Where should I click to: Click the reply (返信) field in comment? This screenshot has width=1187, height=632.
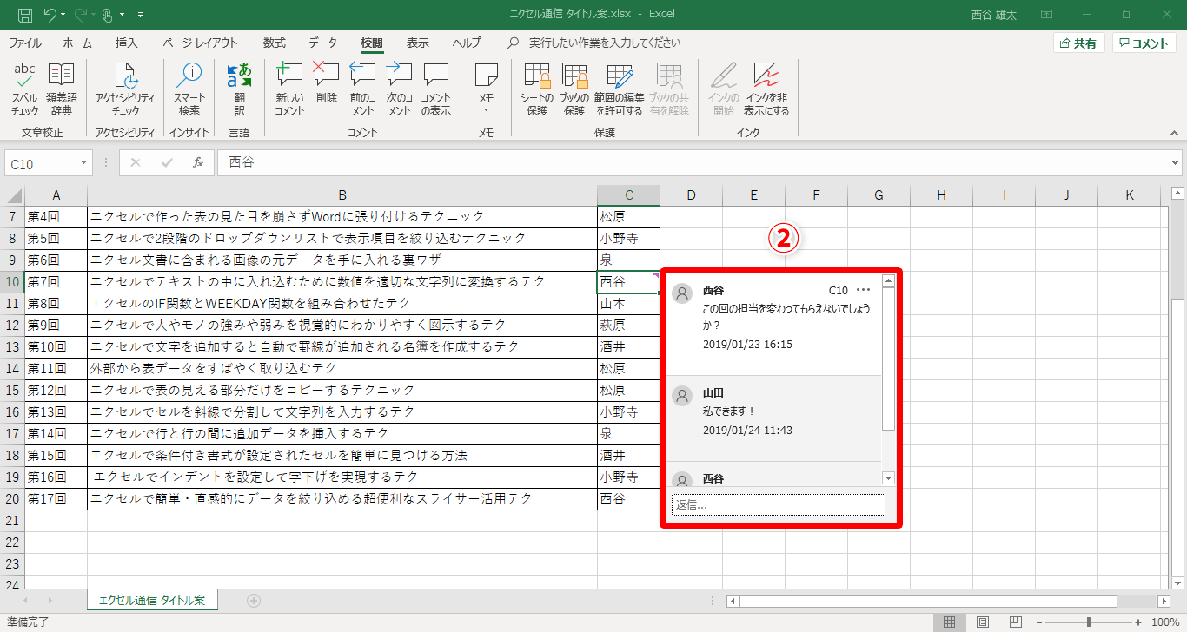(x=779, y=504)
